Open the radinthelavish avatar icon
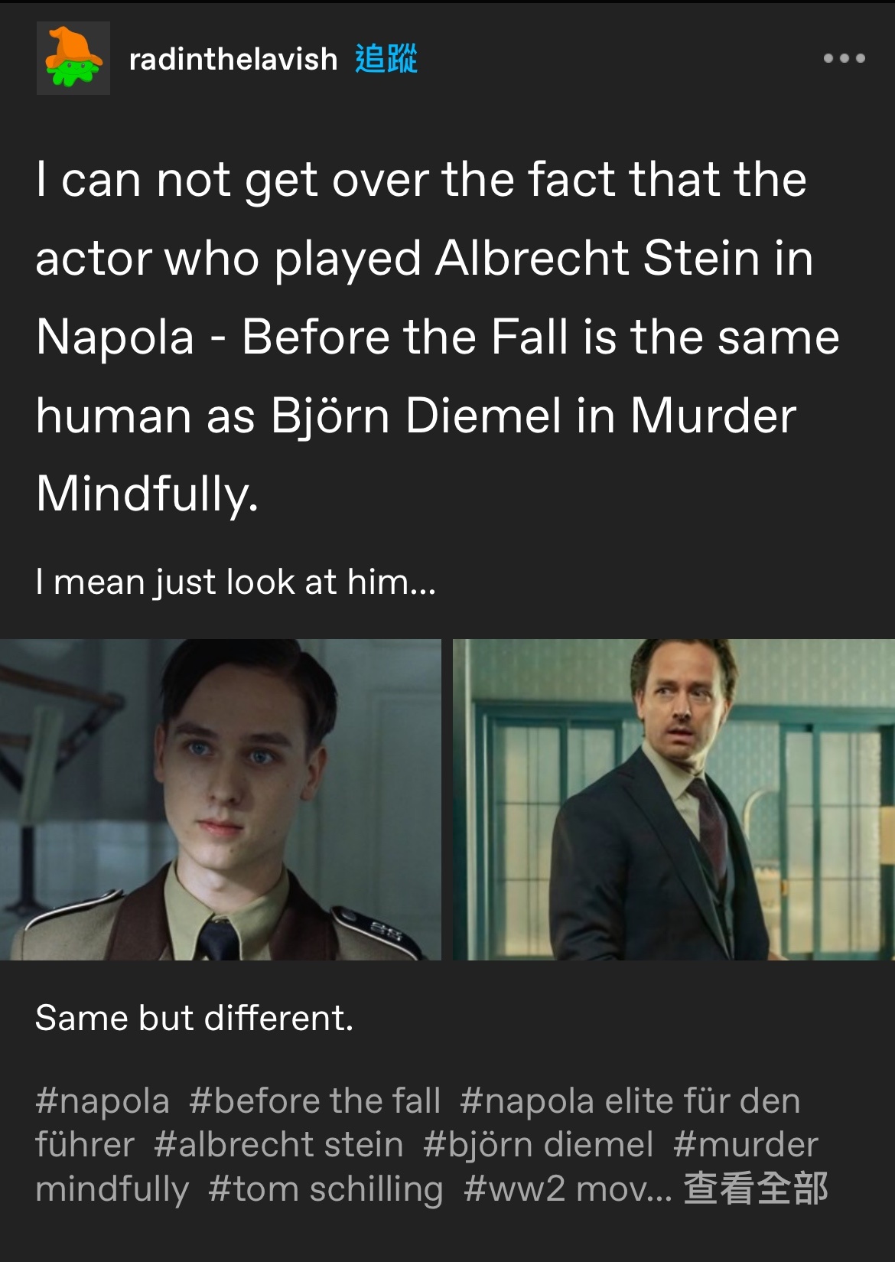 73,58
